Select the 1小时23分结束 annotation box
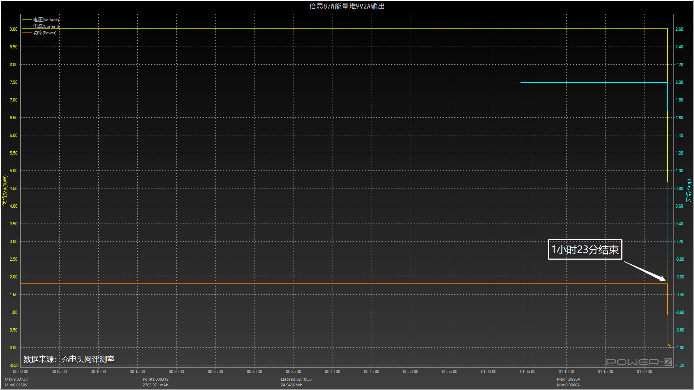Image resolution: width=694 pixels, height=390 pixels. (x=584, y=250)
